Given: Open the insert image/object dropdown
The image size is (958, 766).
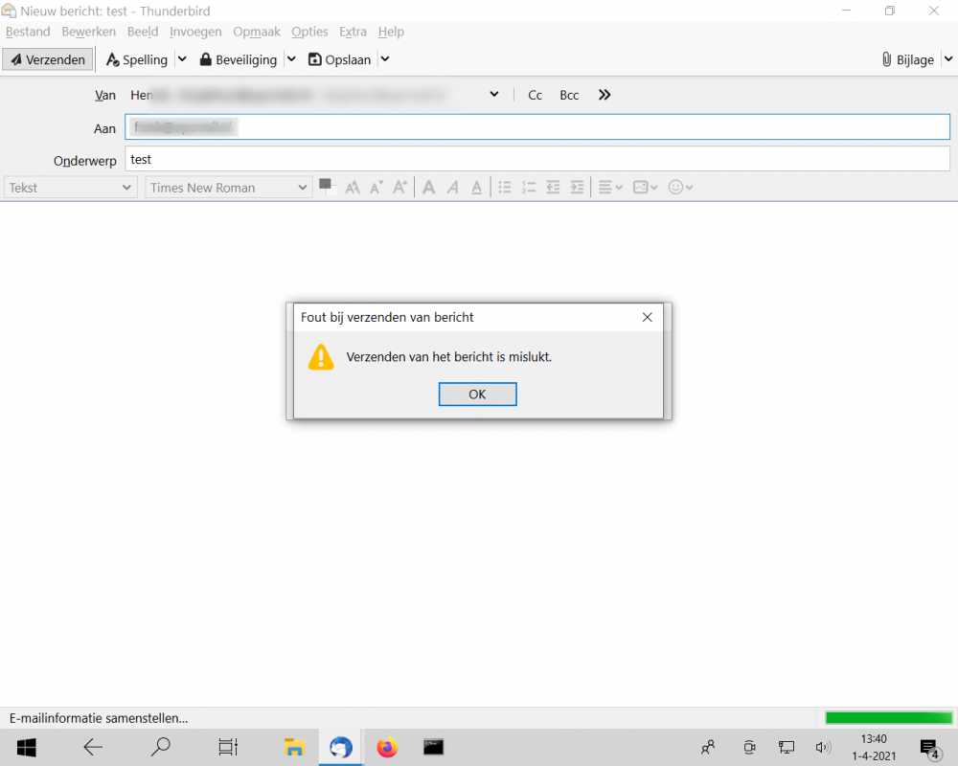Looking at the screenshot, I should [x=645, y=188].
